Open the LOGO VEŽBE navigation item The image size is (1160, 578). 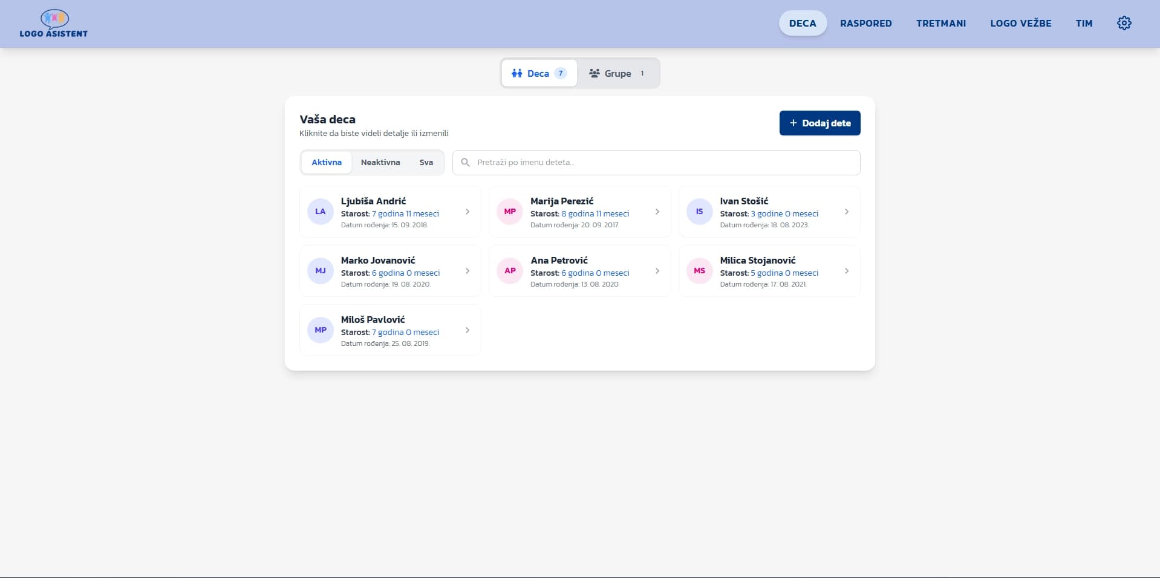click(x=1021, y=23)
